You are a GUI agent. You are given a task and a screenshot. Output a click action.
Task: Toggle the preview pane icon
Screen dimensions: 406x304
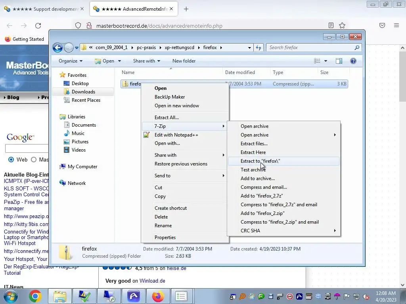[339, 61]
